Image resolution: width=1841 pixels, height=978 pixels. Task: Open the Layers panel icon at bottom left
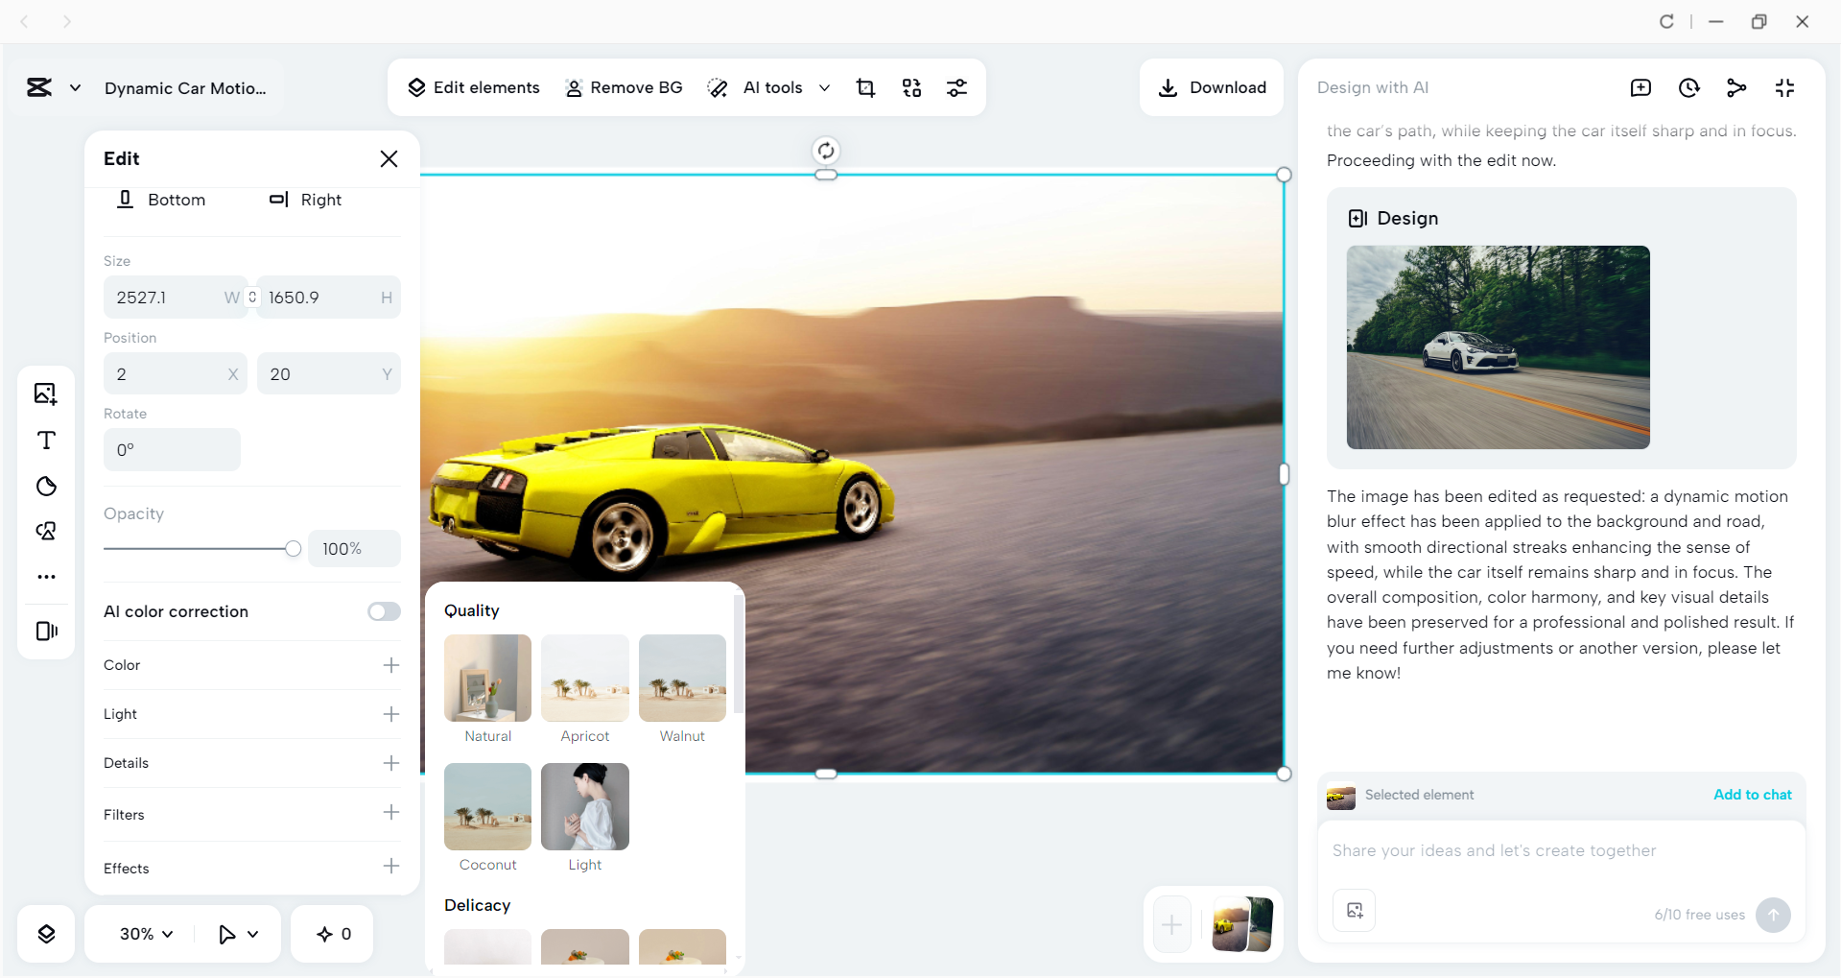tap(45, 933)
